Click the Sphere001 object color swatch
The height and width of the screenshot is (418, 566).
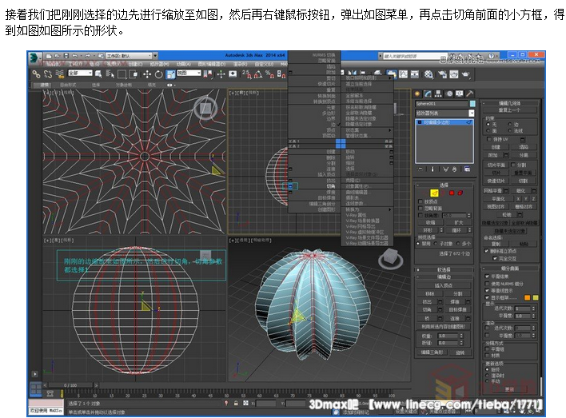472,103
